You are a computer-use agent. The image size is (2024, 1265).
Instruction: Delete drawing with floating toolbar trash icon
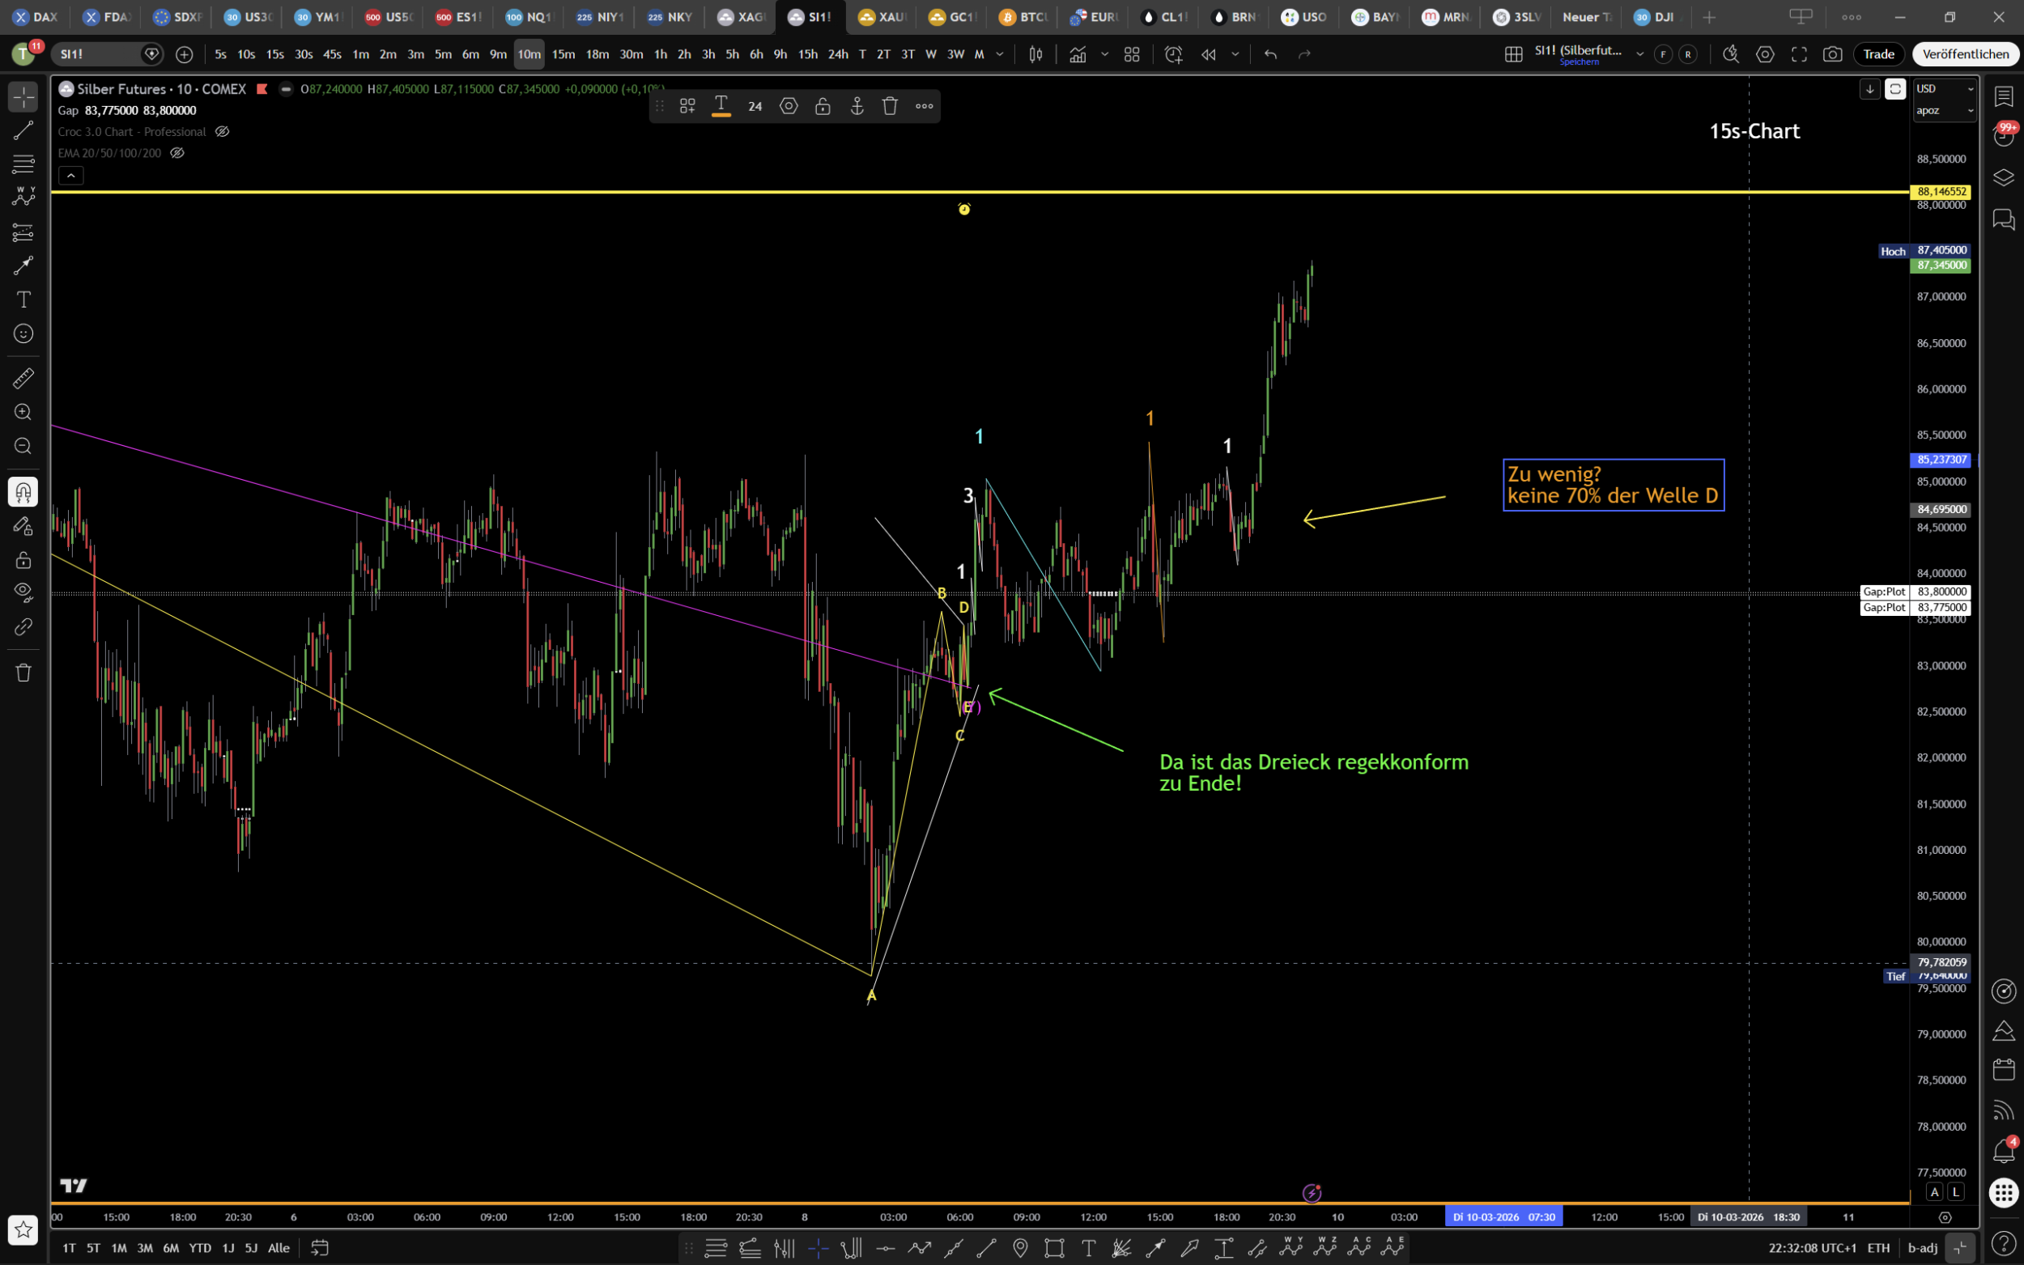[891, 106]
